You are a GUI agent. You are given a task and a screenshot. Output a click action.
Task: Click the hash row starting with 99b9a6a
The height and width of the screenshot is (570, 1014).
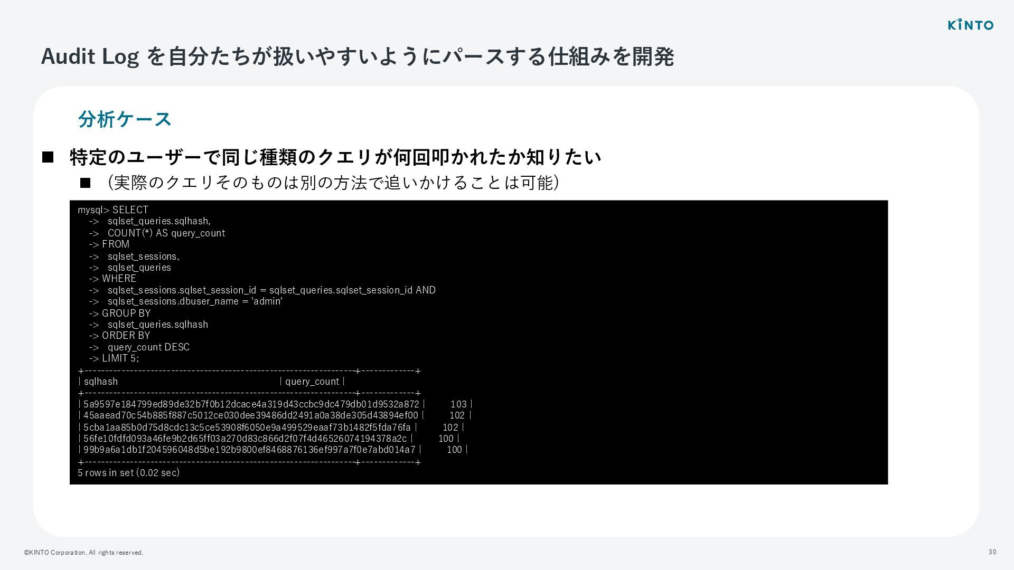(x=273, y=450)
